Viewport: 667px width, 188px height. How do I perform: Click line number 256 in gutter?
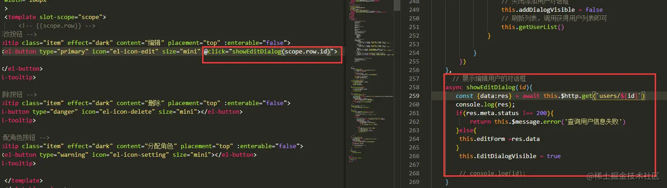[x=414, y=70]
